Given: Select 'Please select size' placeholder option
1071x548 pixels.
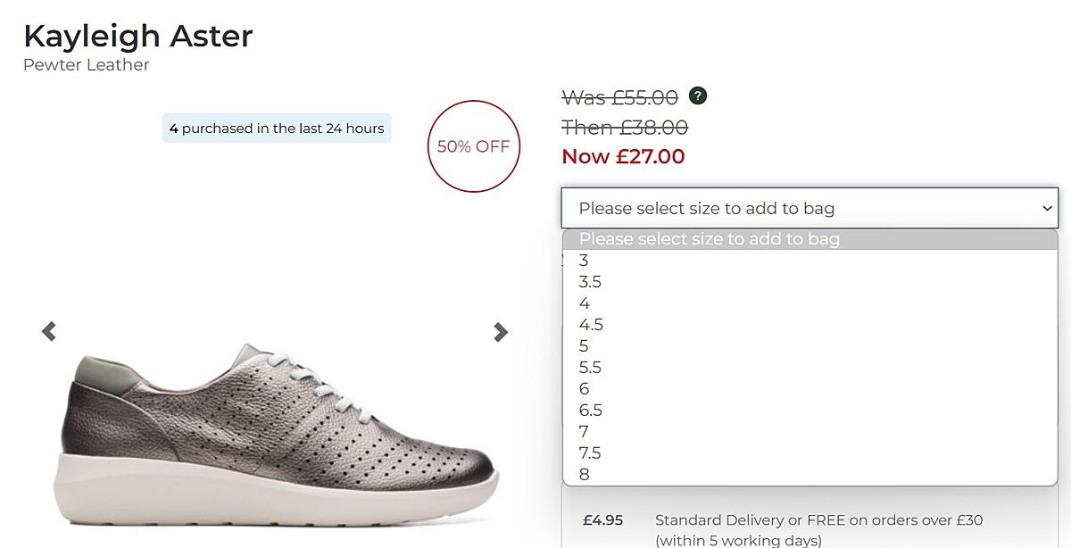Looking at the screenshot, I should tap(710, 239).
